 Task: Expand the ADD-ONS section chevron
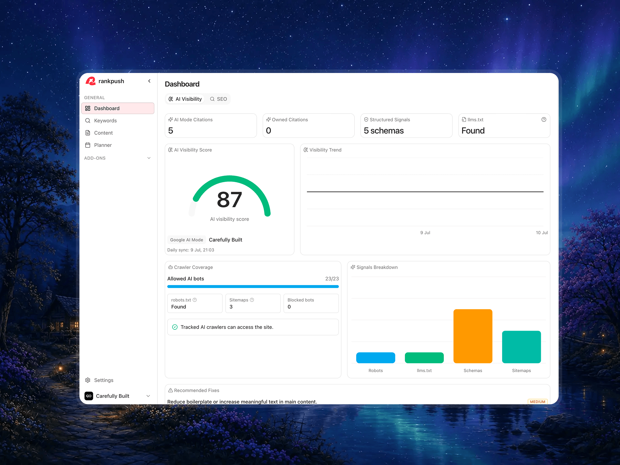coord(149,158)
